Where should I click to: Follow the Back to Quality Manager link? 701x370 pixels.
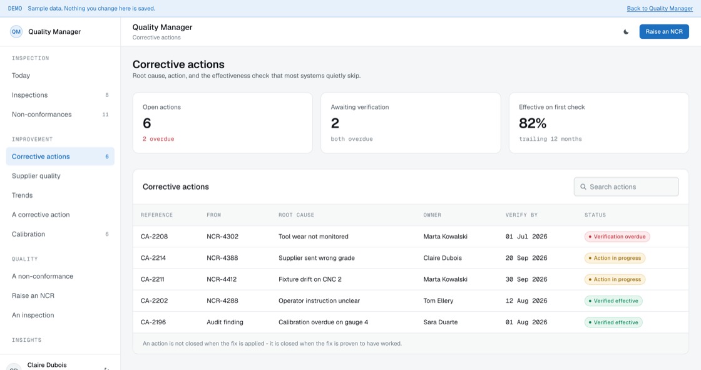click(660, 9)
